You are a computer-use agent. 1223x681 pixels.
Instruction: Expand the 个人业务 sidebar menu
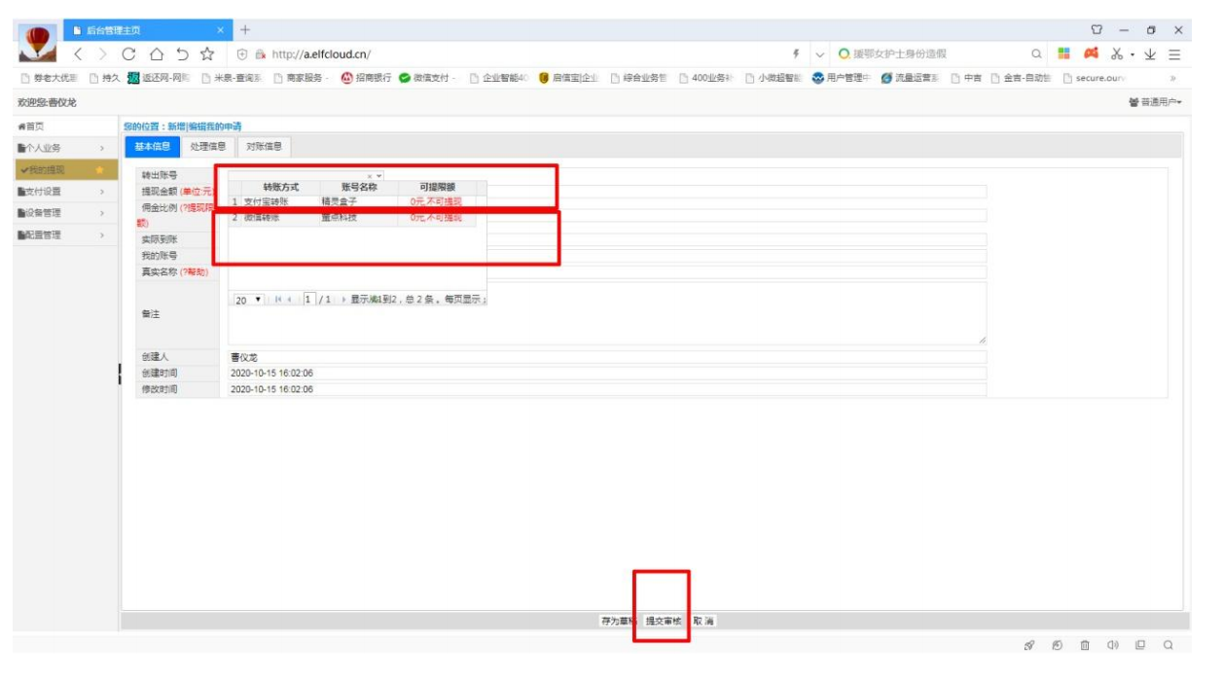(60, 148)
